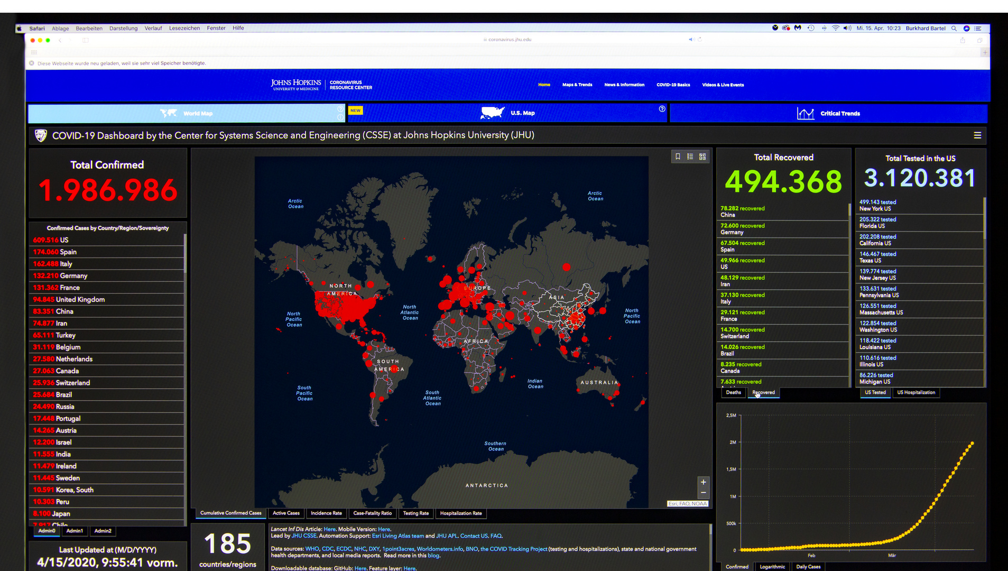Dismiss the page reloaded notification
The image size is (1008, 571).
click(x=32, y=63)
